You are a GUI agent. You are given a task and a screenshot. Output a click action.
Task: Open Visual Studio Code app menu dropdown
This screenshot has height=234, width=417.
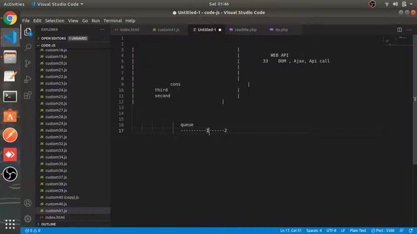[57, 5]
